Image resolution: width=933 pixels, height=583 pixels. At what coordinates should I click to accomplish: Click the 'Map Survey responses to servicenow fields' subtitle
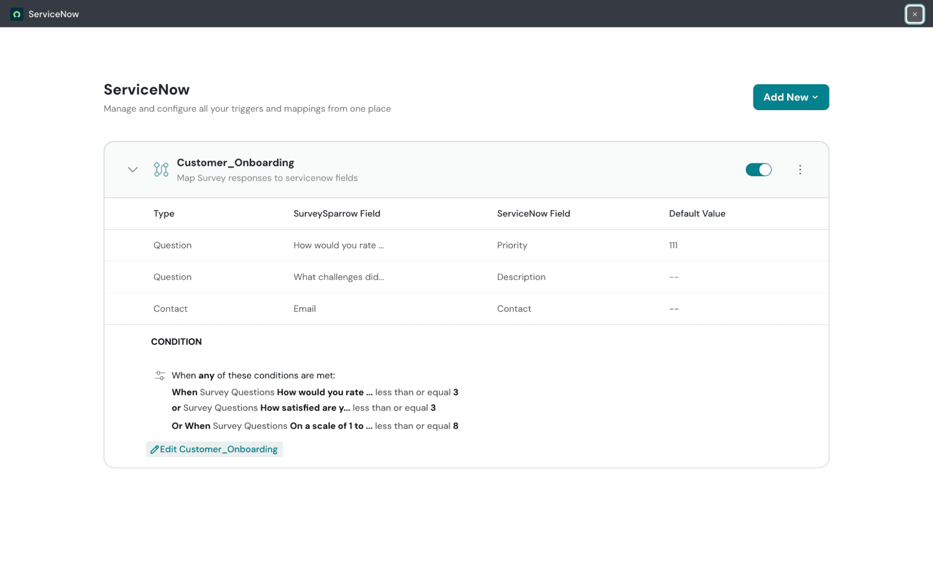(267, 178)
